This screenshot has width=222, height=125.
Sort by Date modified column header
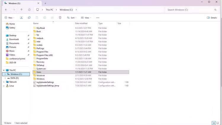pyautogui.click(x=81, y=23)
